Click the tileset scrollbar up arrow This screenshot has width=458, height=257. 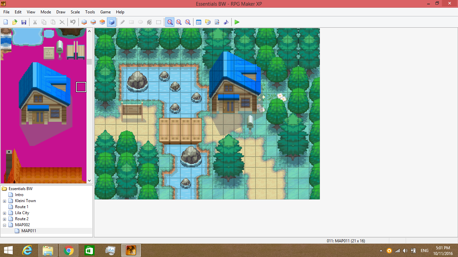89,31
